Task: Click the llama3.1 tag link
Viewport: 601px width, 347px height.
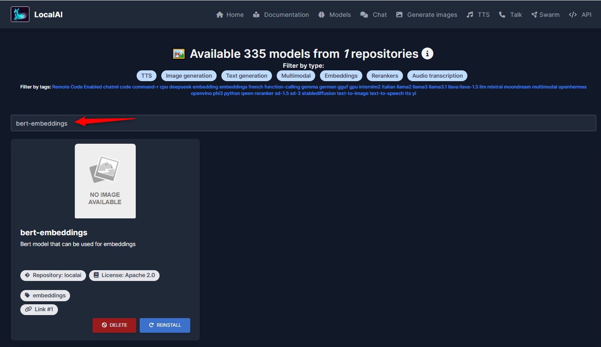Action: point(438,87)
